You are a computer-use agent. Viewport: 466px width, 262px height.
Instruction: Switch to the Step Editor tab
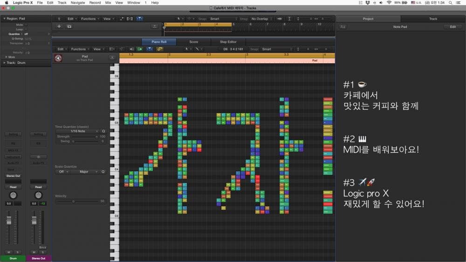click(228, 42)
